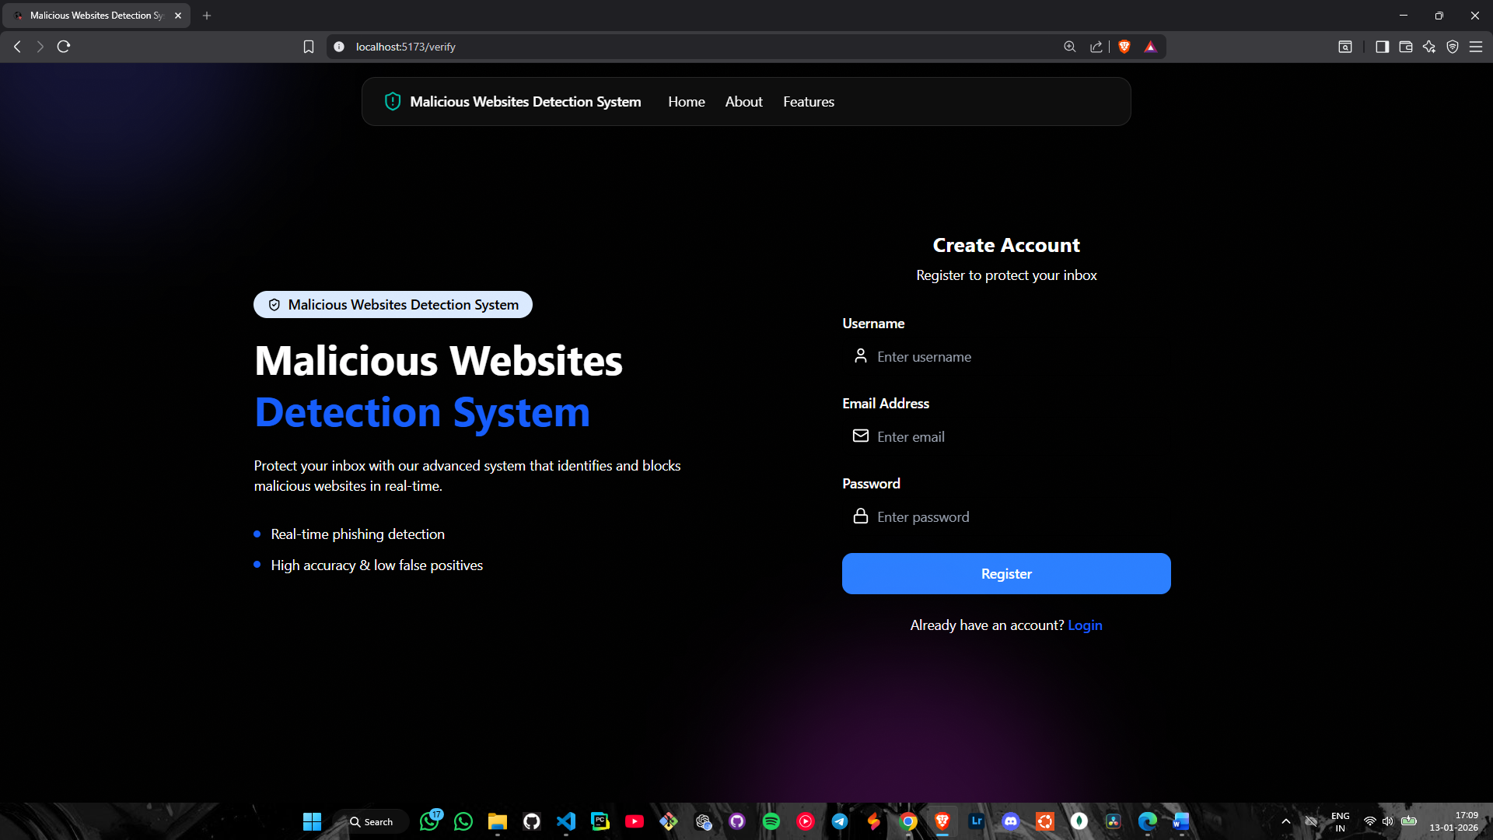Click the zoom magnifier icon in address bar
This screenshot has height=840, width=1493.
coord(1070,47)
